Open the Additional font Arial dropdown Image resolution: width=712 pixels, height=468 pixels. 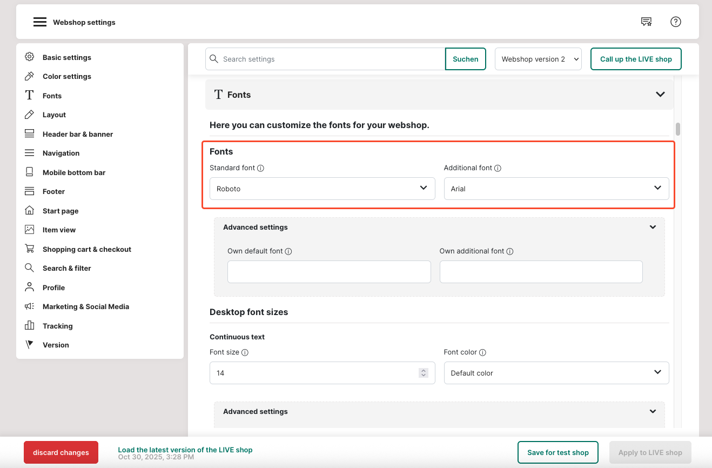tap(556, 189)
